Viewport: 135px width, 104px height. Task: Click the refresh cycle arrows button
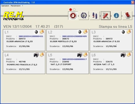pos(84,16)
